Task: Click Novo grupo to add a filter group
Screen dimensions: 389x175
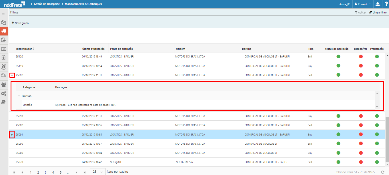Action: (x=20, y=23)
